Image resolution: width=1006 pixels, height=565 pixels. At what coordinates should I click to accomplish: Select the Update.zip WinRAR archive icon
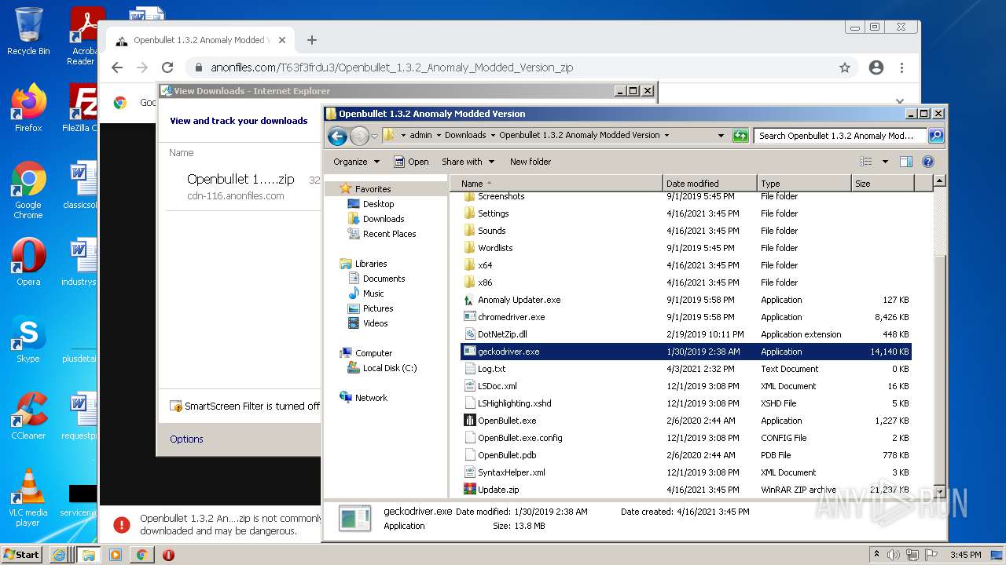(470, 490)
